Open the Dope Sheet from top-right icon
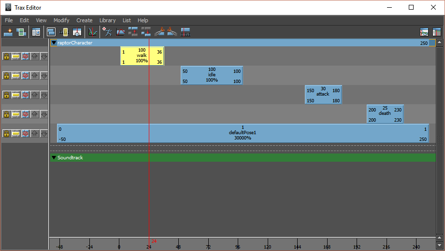 (437, 32)
